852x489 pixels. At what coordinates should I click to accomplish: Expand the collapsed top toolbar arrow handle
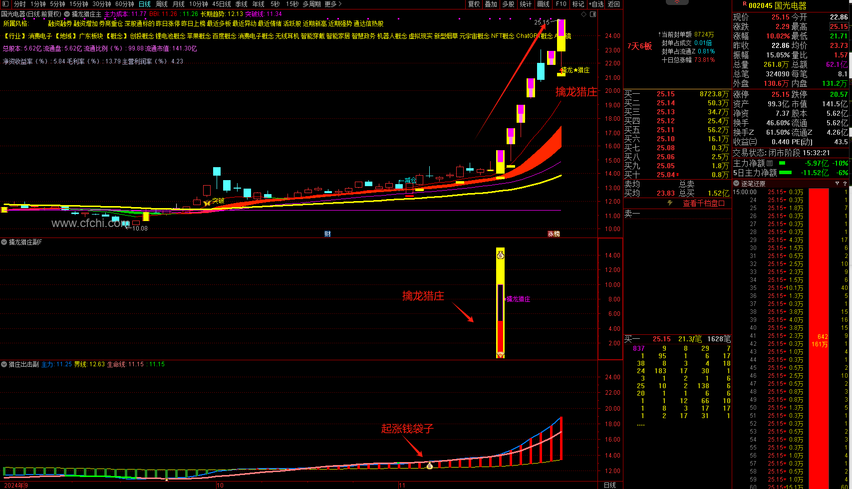pos(677,2)
